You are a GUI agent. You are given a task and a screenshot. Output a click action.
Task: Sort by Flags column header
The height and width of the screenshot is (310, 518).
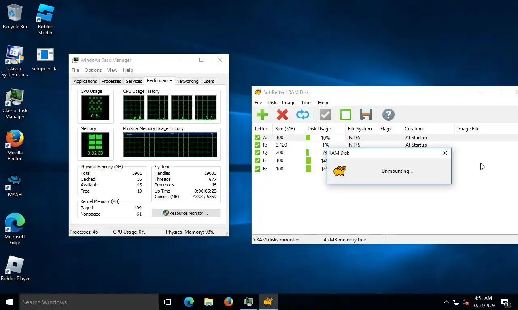(x=390, y=129)
